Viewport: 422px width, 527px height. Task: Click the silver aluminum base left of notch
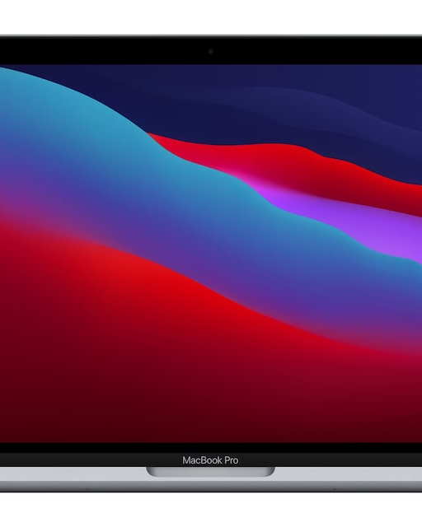73,474
